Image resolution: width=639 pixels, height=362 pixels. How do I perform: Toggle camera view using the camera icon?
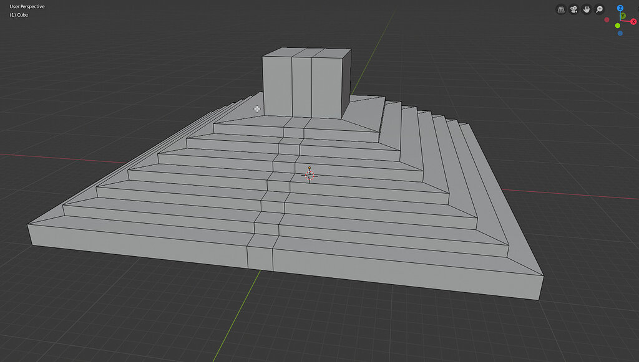573,9
